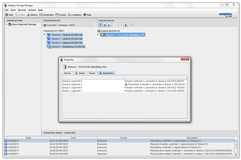Screen dimensions: 241x160
Task: Switch to the Status tab in Properties
Action: pyautogui.click(x=80, y=73)
